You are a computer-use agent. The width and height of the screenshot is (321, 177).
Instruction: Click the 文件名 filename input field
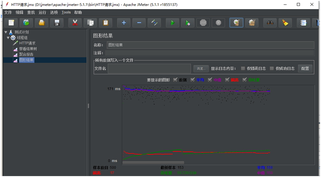[149, 69]
